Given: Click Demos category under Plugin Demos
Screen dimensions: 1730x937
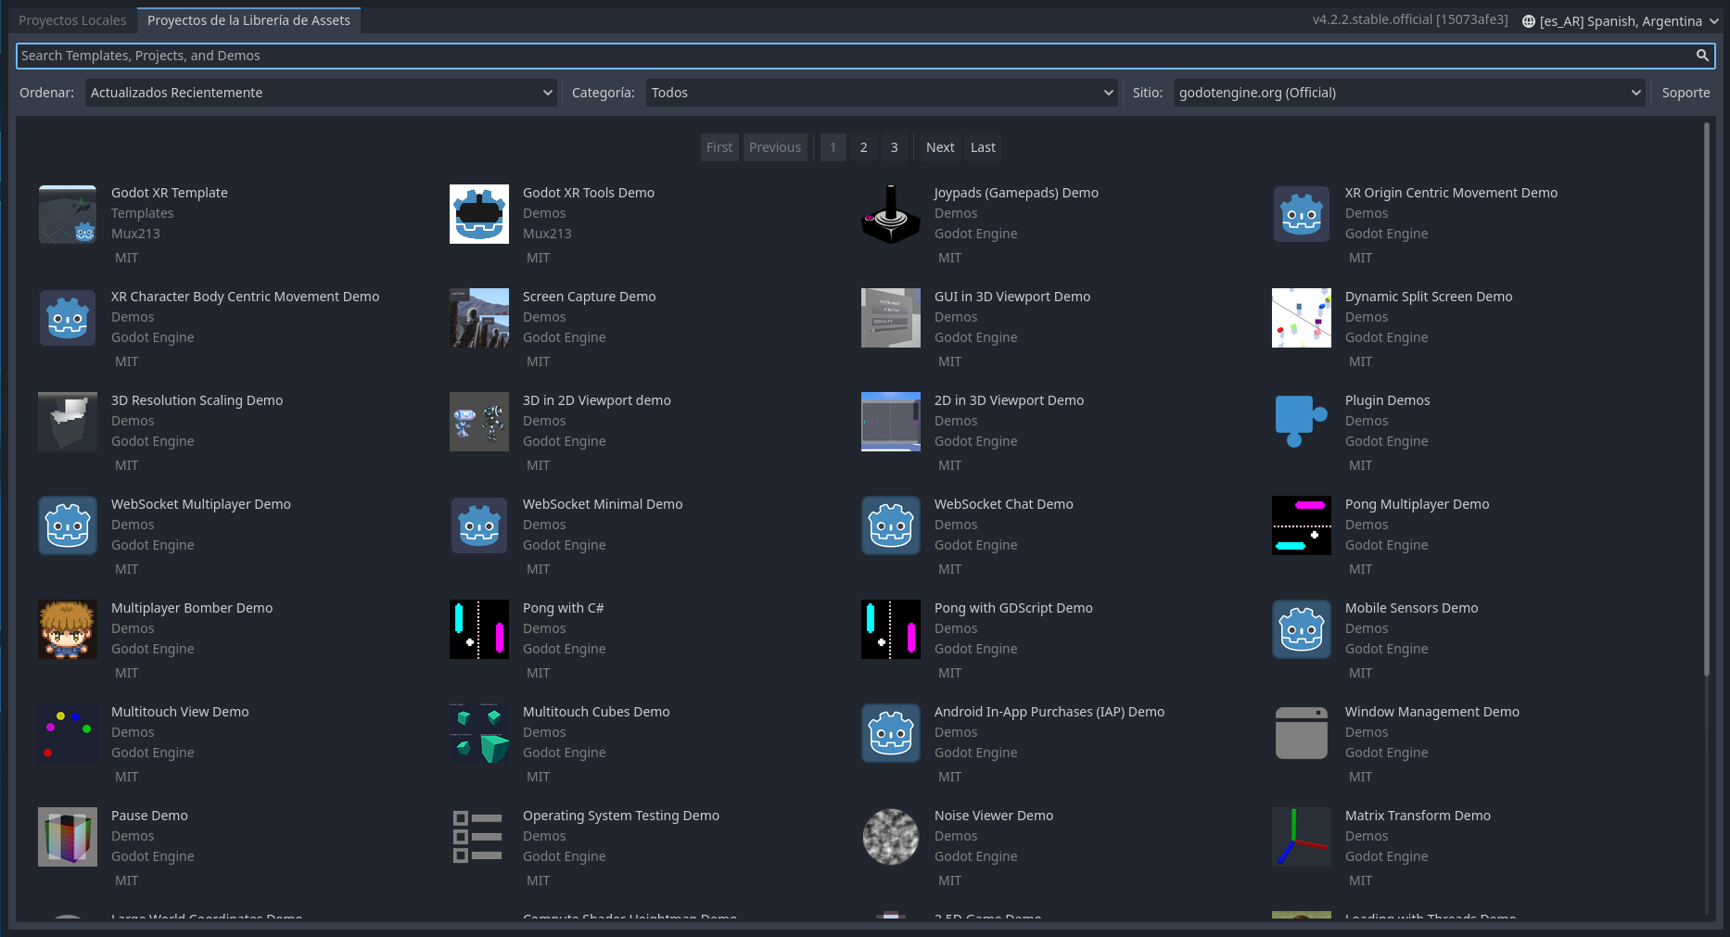Looking at the screenshot, I should click(x=1367, y=421).
